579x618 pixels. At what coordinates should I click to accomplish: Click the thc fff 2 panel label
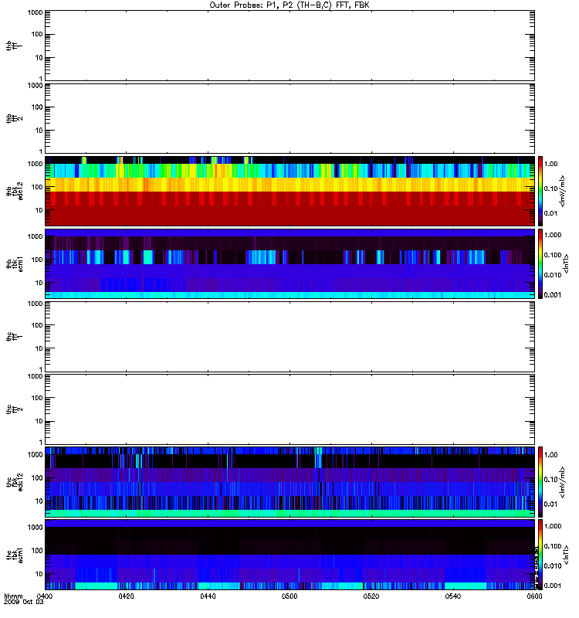pos(14,409)
